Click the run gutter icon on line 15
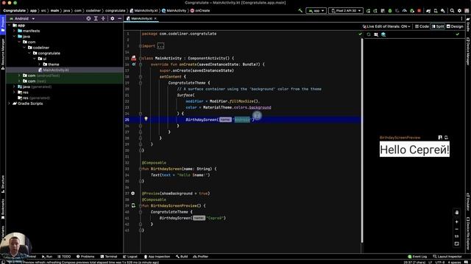Image resolution: width=471 pixels, height=264 pixels. (133, 58)
